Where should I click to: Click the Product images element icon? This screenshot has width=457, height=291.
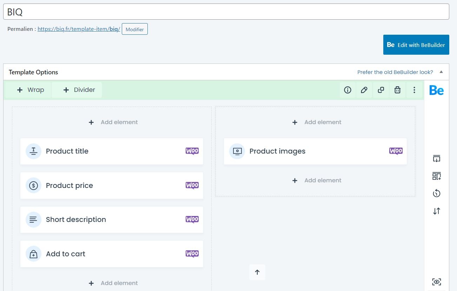(237, 151)
